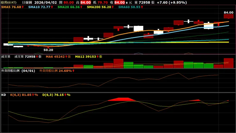Click the large red overbought area in KD chart

click(x=122, y=99)
